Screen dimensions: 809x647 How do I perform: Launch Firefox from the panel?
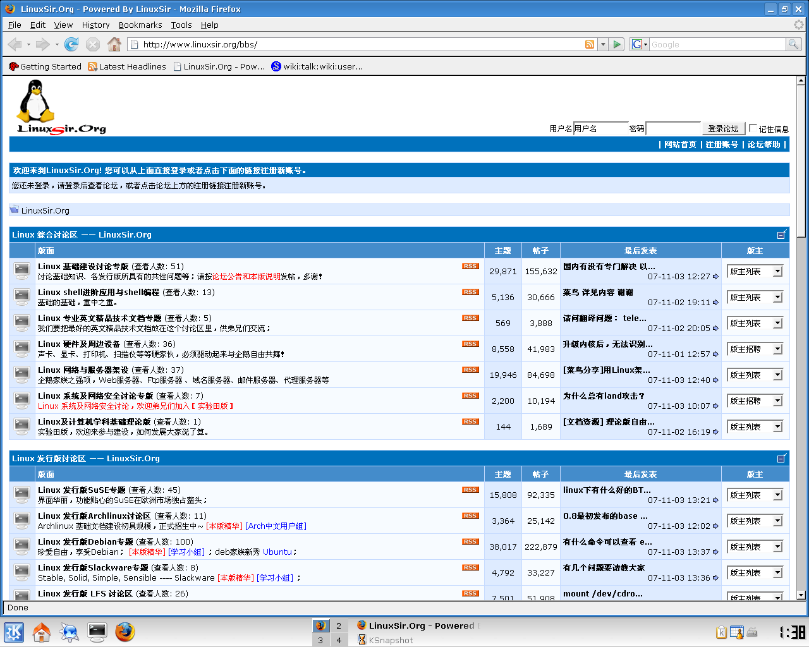click(x=125, y=632)
